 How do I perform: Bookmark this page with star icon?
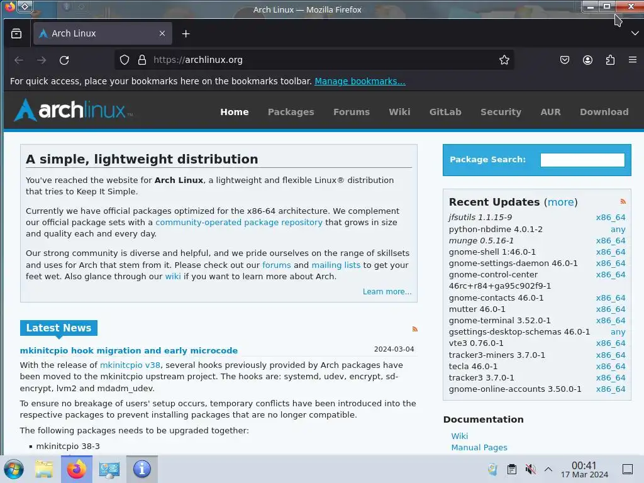(x=504, y=60)
